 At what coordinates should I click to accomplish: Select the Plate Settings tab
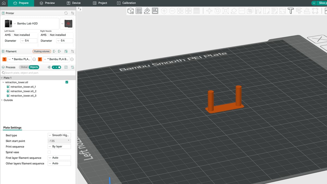[x=12, y=128]
